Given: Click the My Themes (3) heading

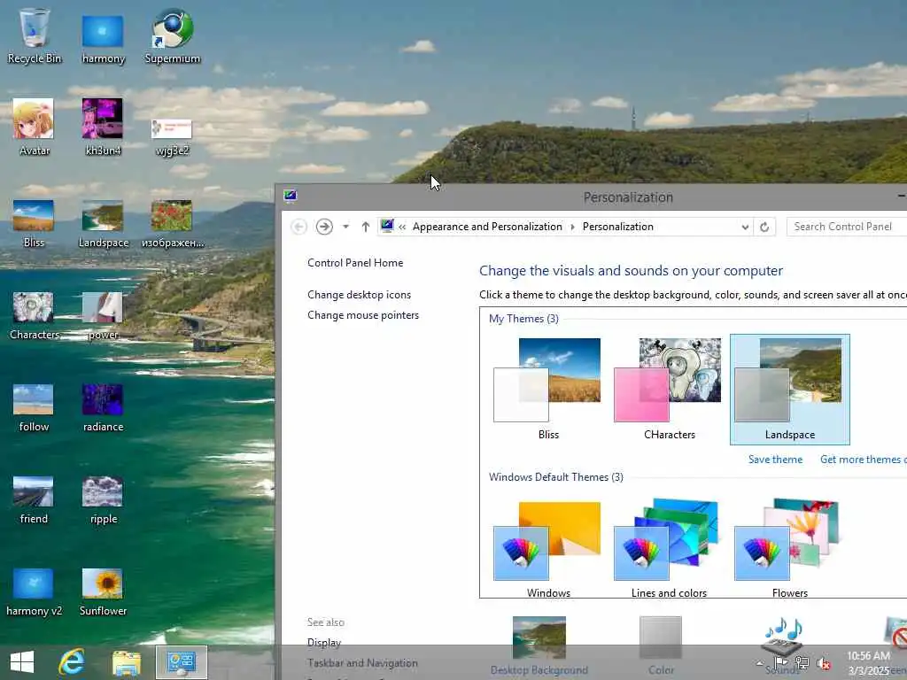Looking at the screenshot, I should click(x=523, y=319).
